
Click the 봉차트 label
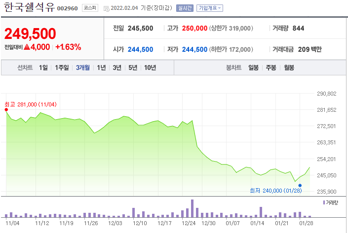233,67
